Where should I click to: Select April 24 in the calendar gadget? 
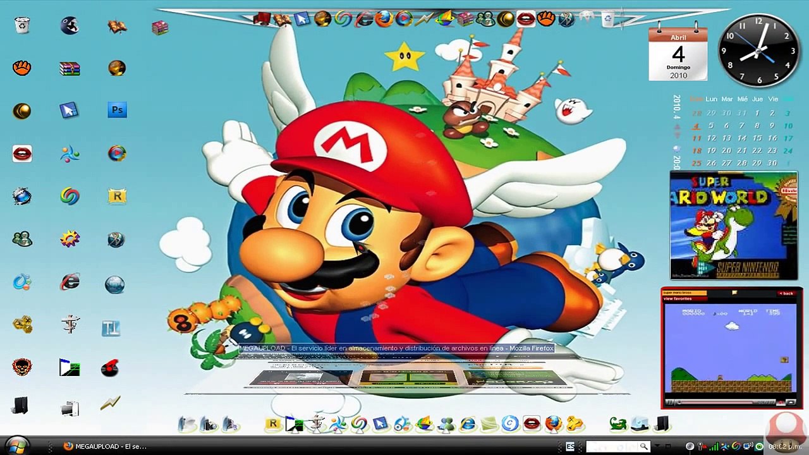click(x=788, y=150)
